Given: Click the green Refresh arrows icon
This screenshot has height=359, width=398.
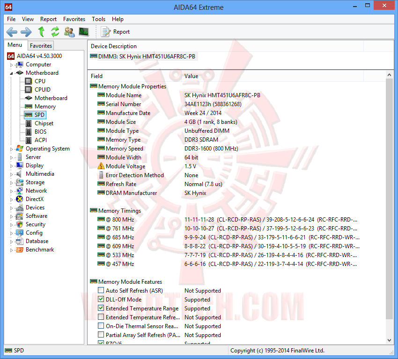Looking at the screenshot, I should click(x=55, y=32).
